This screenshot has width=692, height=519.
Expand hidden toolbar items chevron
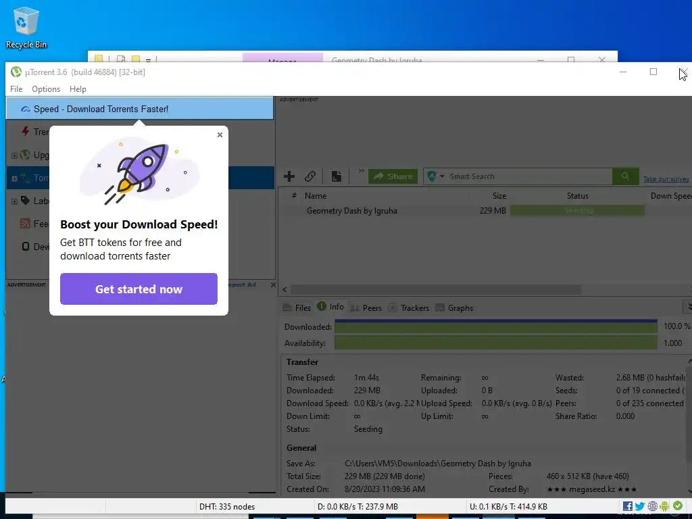[361, 171]
